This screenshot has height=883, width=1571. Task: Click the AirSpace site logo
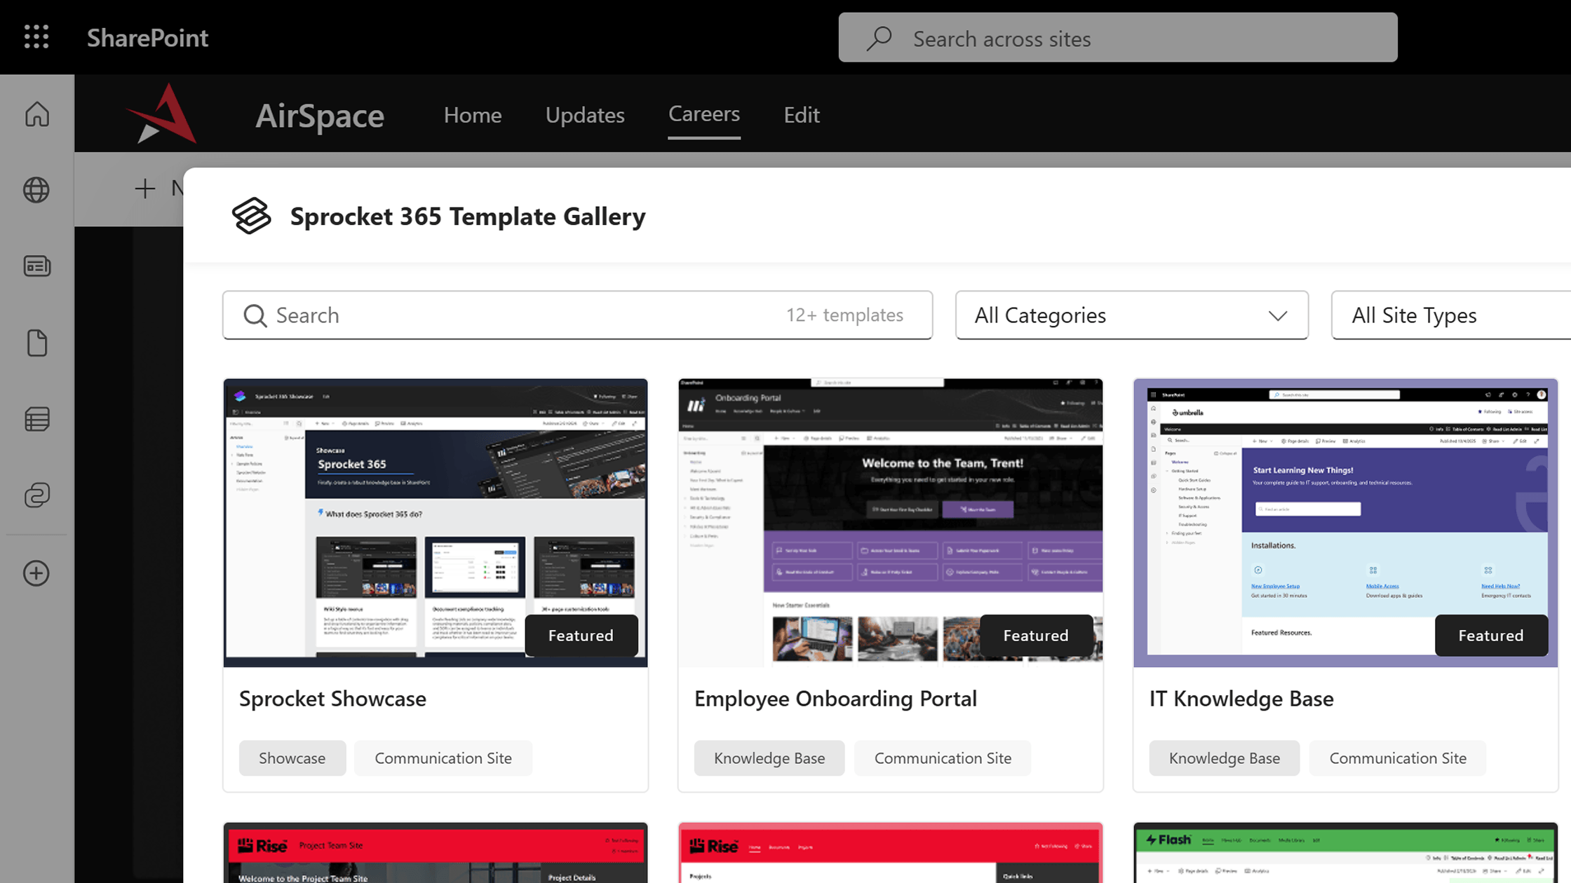161,114
